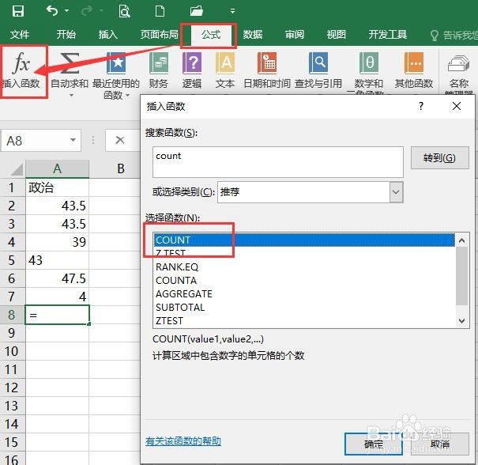
Task: Switch to the 开始 ribbon tab
Action: (x=66, y=35)
